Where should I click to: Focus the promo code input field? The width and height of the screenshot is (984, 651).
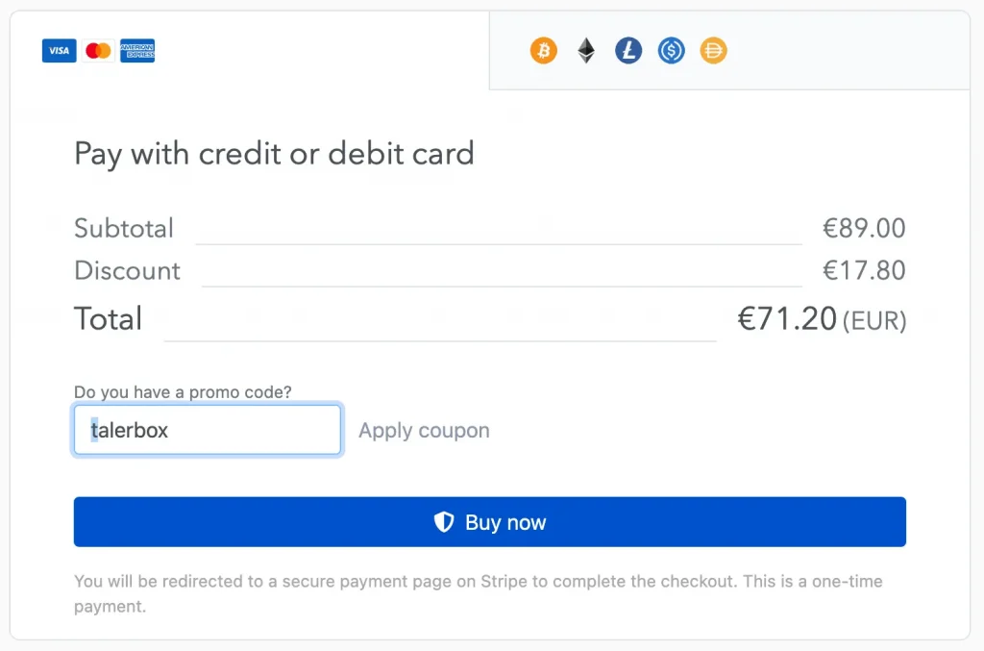(207, 430)
